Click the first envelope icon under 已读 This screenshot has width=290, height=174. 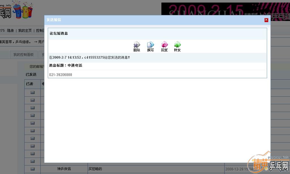(x=33, y=92)
